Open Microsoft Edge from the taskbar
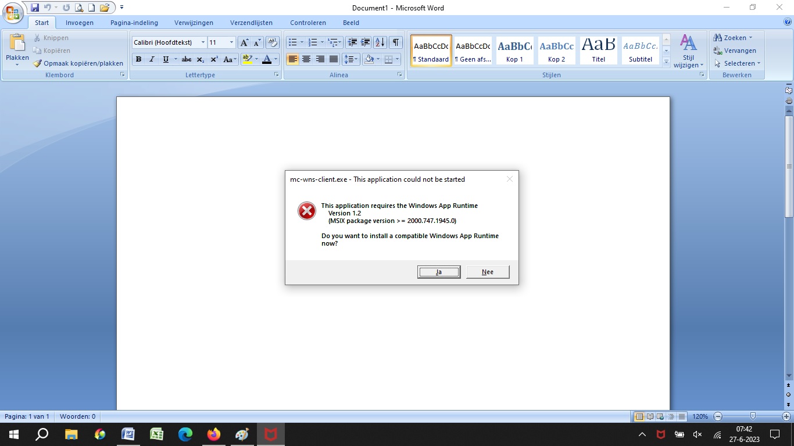This screenshot has width=794, height=446. pyautogui.click(x=185, y=434)
